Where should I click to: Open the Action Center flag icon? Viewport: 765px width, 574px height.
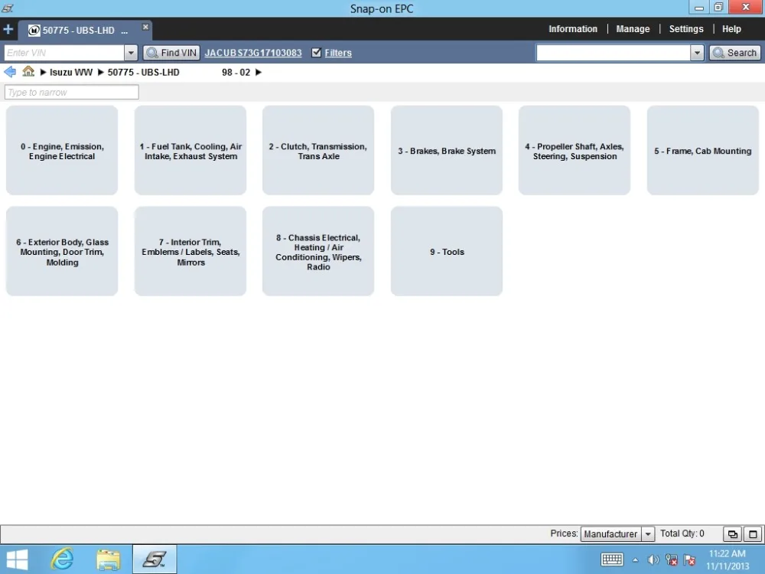click(x=689, y=560)
